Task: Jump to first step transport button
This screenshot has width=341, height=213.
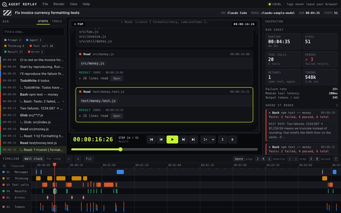Action: [151, 140]
